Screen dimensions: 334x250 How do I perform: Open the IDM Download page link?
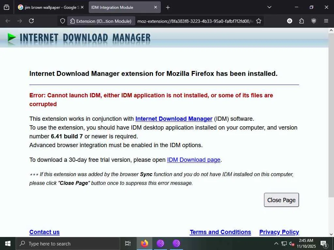[x=194, y=160]
